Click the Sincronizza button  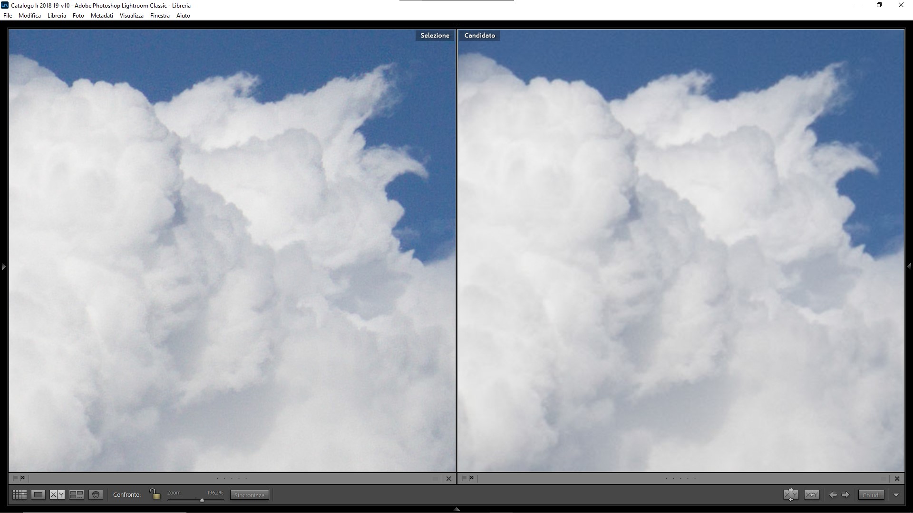(249, 495)
